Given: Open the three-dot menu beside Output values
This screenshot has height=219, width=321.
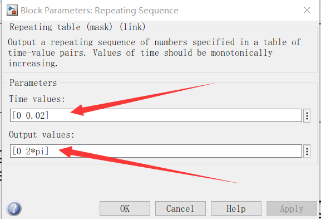Looking at the screenshot, I should point(307,152).
